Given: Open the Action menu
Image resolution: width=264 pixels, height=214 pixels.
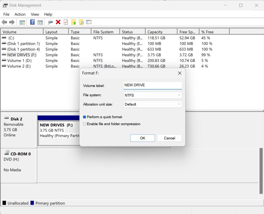Looking at the screenshot, I should 20,14.
